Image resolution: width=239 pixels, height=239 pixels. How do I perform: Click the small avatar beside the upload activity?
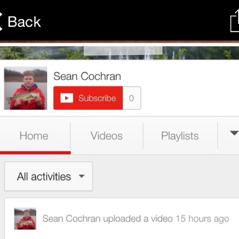click(x=25, y=219)
